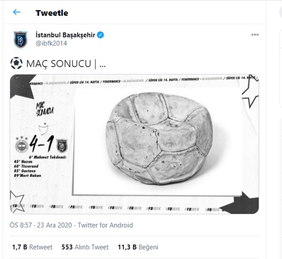Open İstanbul Başakşehir profile name link
The image size is (282, 259).
[x=65, y=35]
